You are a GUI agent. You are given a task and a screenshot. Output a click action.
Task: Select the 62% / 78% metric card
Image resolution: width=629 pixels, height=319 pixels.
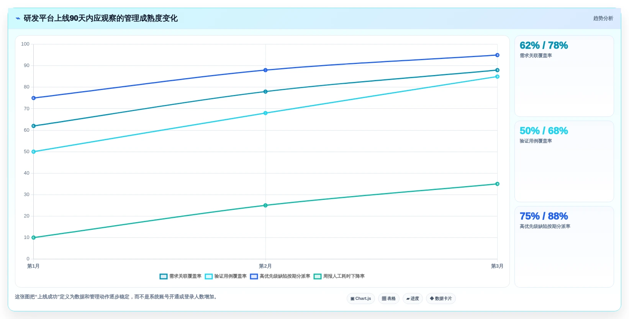coord(564,76)
